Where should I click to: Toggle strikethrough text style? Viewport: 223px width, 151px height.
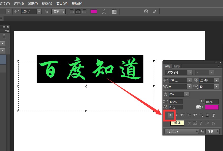213,115
